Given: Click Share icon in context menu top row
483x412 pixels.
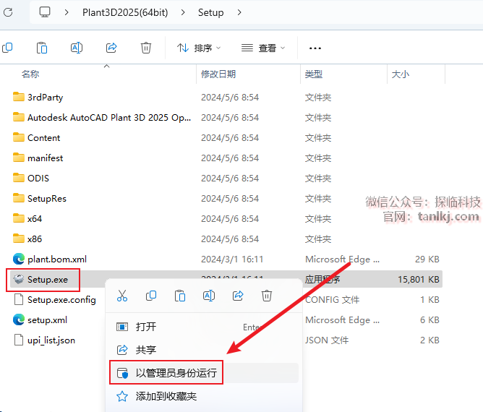Looking at the screenshot, I should (x=238, y=296).
